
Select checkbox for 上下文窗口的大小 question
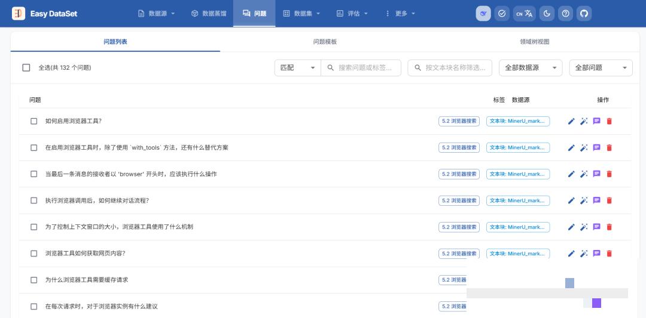[33, 227]
